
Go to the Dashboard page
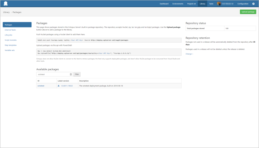point(164,4)
